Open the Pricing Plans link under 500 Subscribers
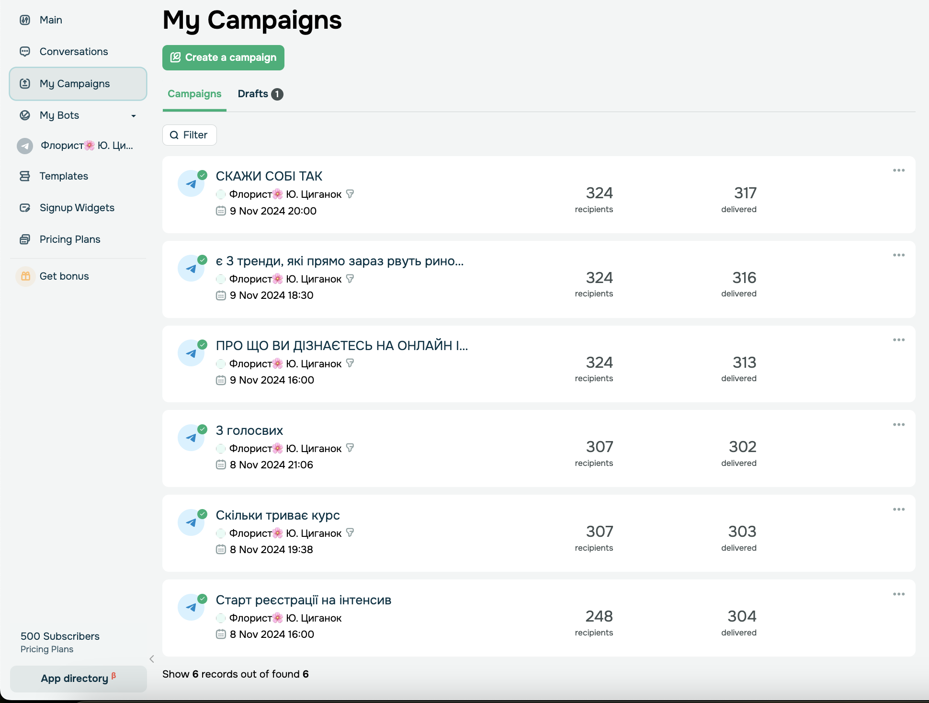This screenshot has height=703, width=929. tap(47, 649)
